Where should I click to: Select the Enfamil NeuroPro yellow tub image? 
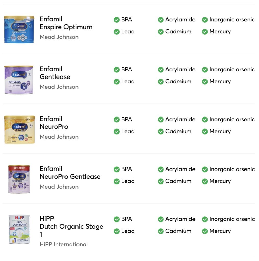pos(19,130)
